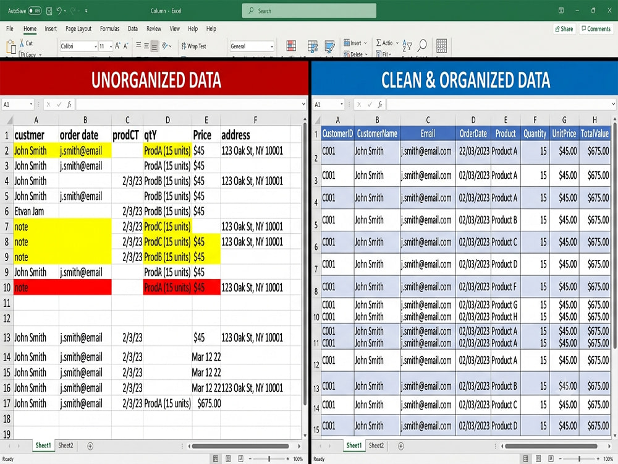
Task: Click the Format as Table icon
Action: [x=313, y=46]
